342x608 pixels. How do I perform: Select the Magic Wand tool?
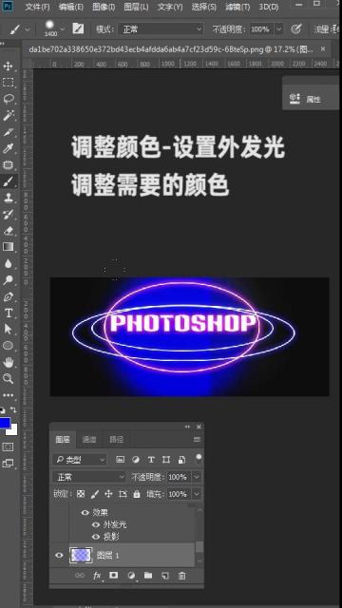pyautogui.click(x=9, y=116)
